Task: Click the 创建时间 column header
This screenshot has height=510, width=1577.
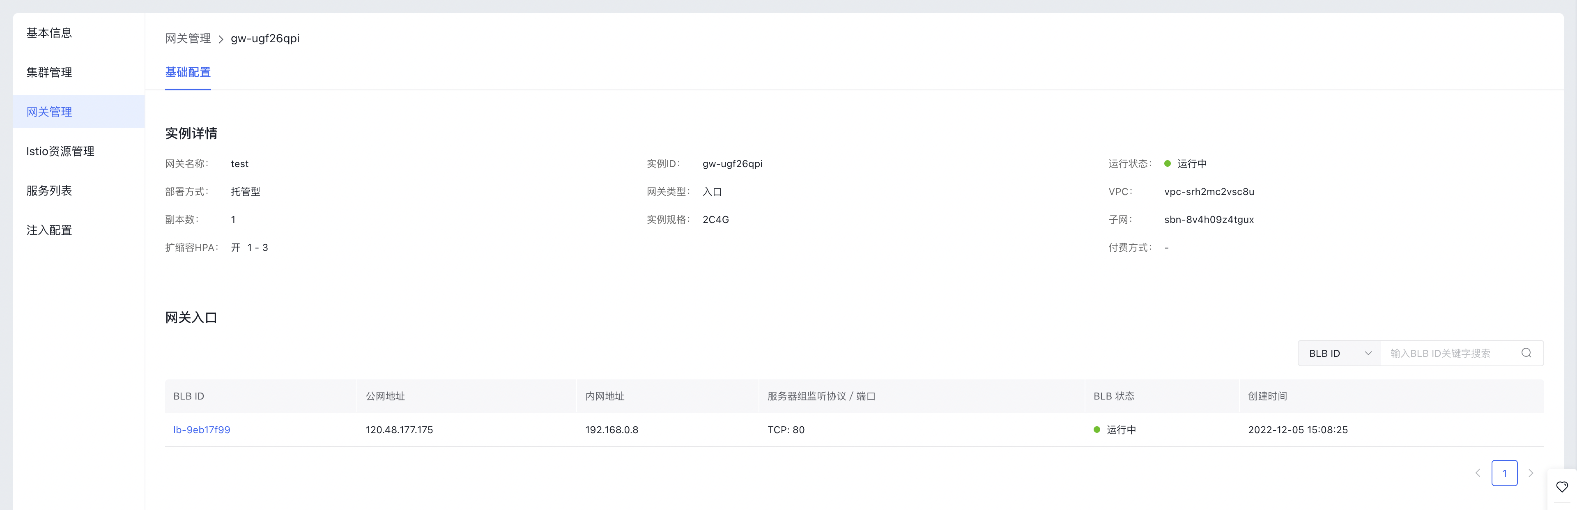Action: 1267,396
